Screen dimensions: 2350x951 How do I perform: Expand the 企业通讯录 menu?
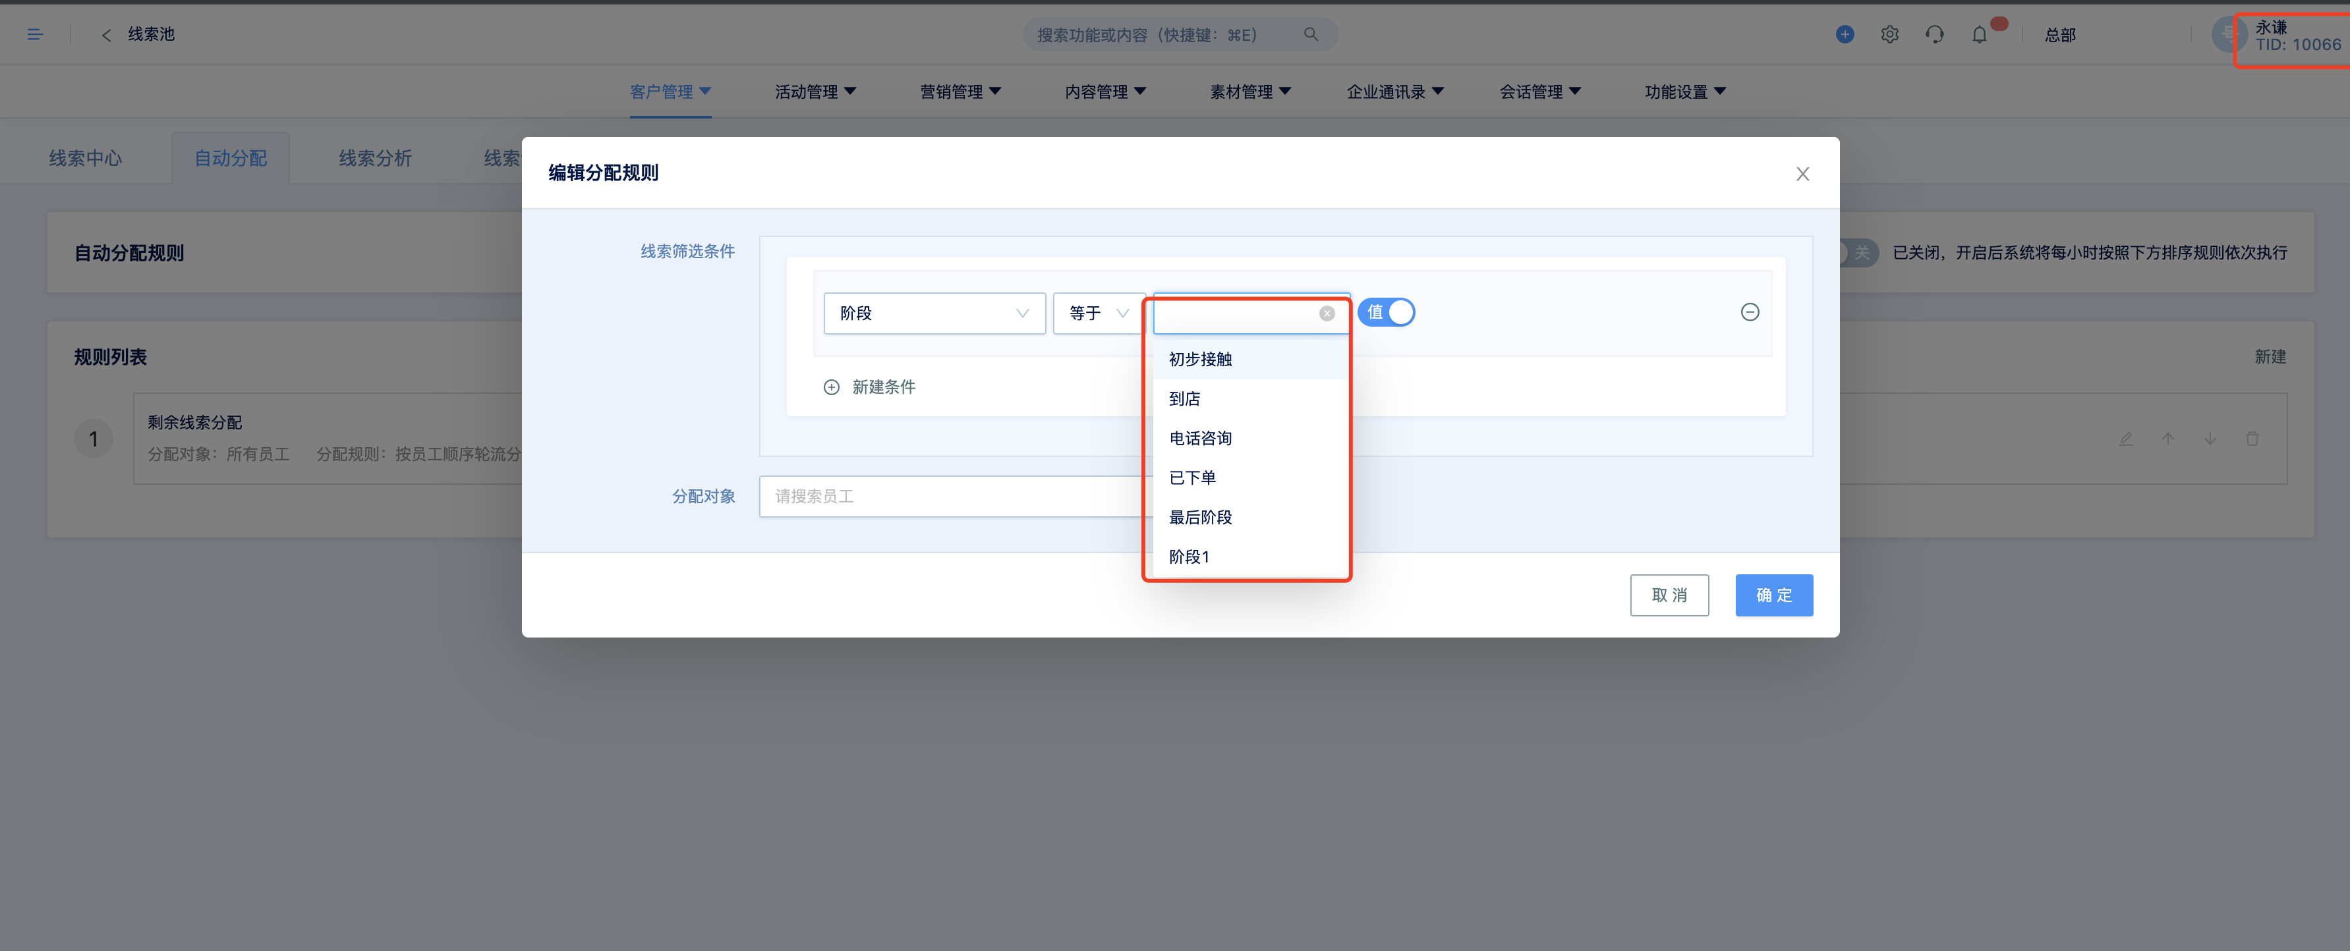pyautogui.click(x=1396, y=92)
